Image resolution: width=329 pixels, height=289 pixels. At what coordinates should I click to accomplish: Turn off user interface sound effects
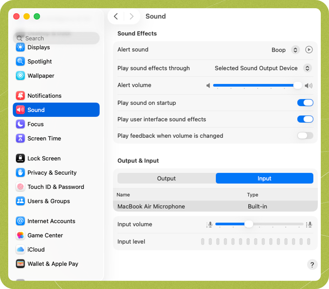click(305, 119)
